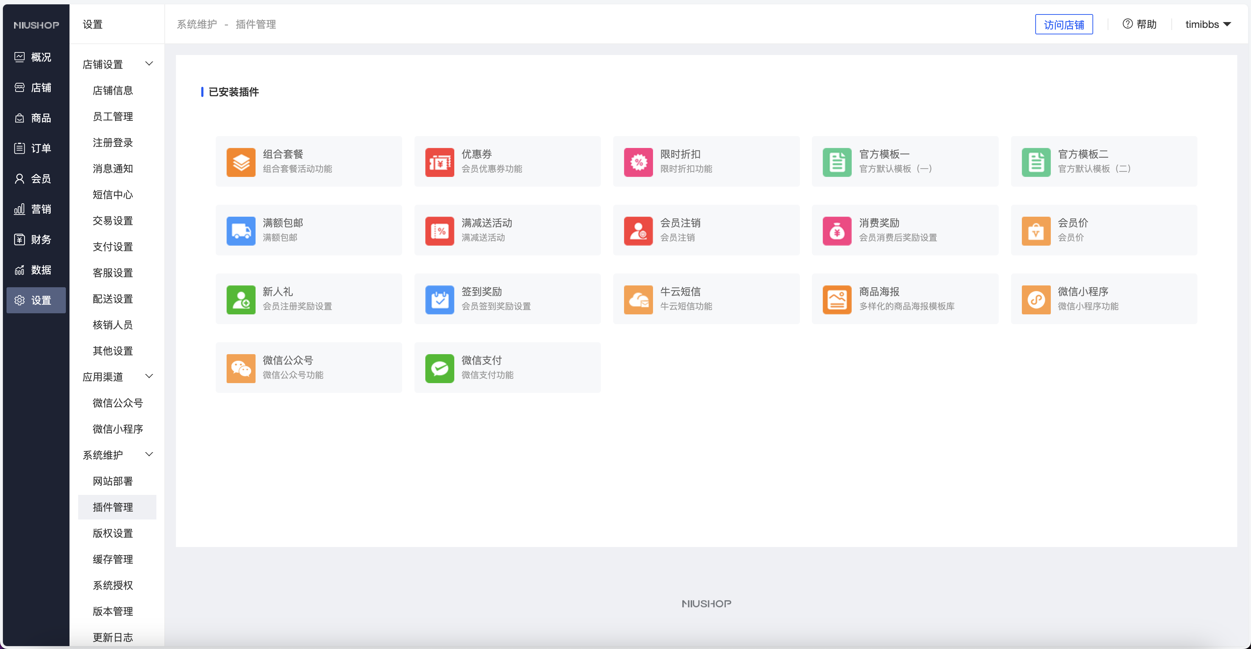Click the 限时折扣 discount plugin icon
The width and height of the screenshot is (1251, 649).
click(638, 162)
